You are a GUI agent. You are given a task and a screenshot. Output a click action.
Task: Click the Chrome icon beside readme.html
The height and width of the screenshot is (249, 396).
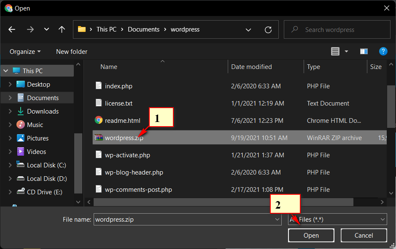pos(99,120)
